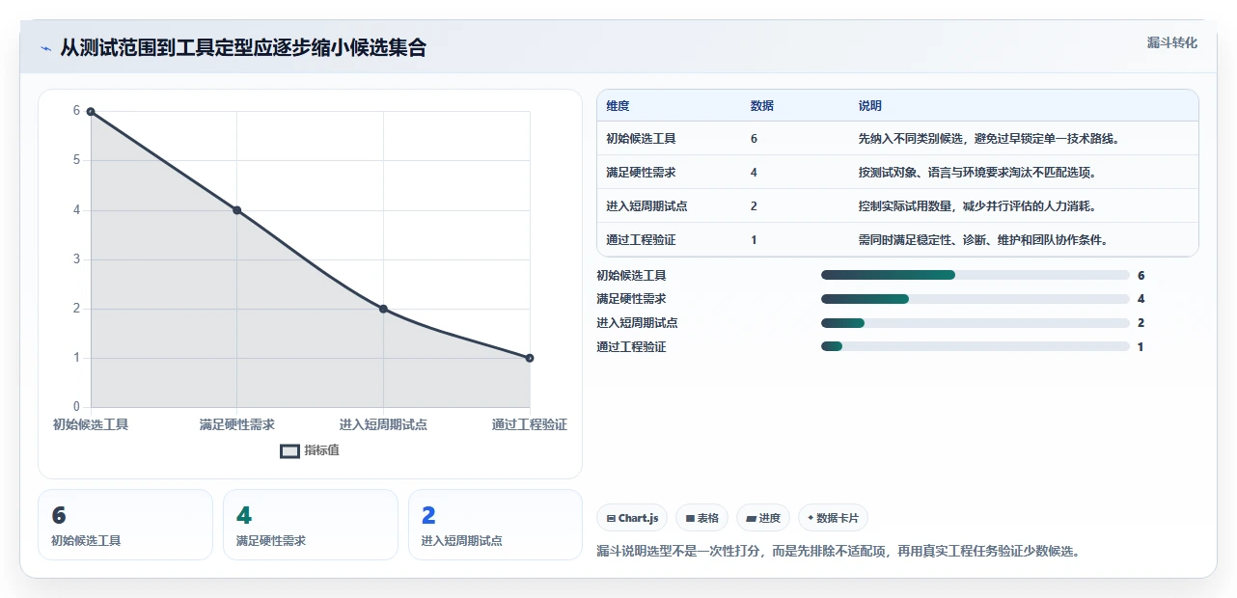Select the 进度 tag chip

tap(763, 518)
